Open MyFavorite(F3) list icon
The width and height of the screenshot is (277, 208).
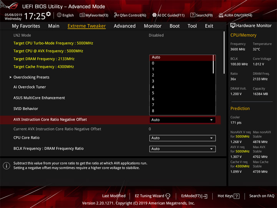(x=82, y=15)
